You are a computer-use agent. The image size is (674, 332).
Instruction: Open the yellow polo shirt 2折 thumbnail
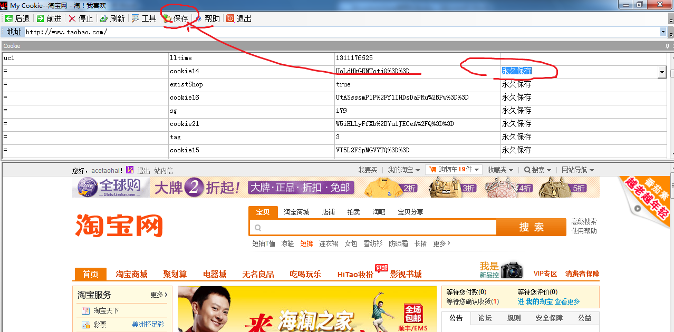[390, 187]
